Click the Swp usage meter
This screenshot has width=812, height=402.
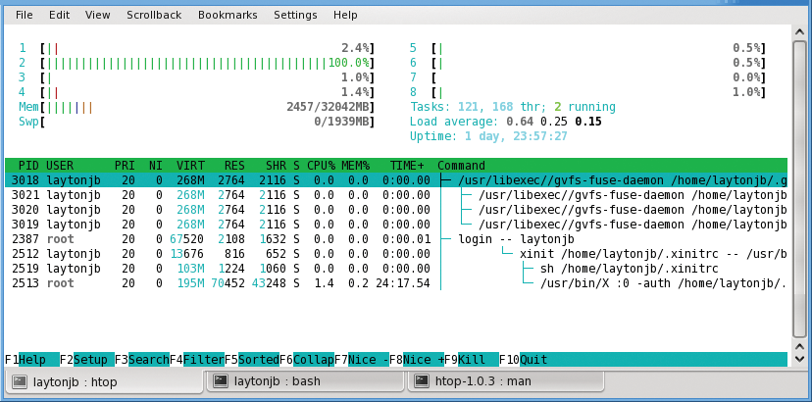[x=207, y=123]
